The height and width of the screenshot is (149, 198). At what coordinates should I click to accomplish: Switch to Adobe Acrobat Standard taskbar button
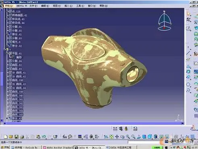58,147
